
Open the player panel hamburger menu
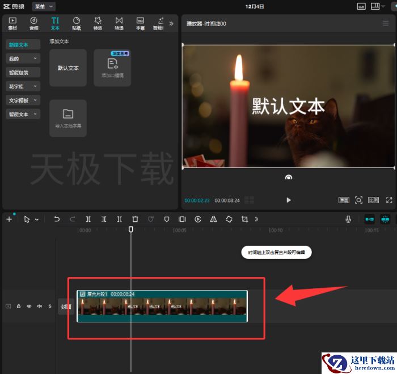[386, 23]
